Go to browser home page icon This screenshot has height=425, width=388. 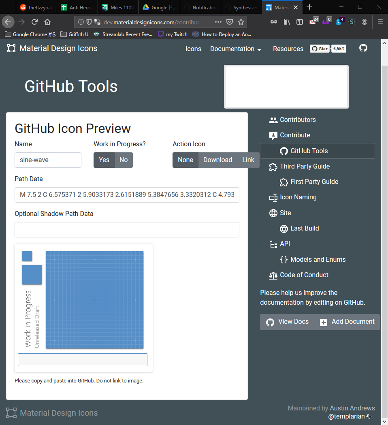(x=47, y=22)
